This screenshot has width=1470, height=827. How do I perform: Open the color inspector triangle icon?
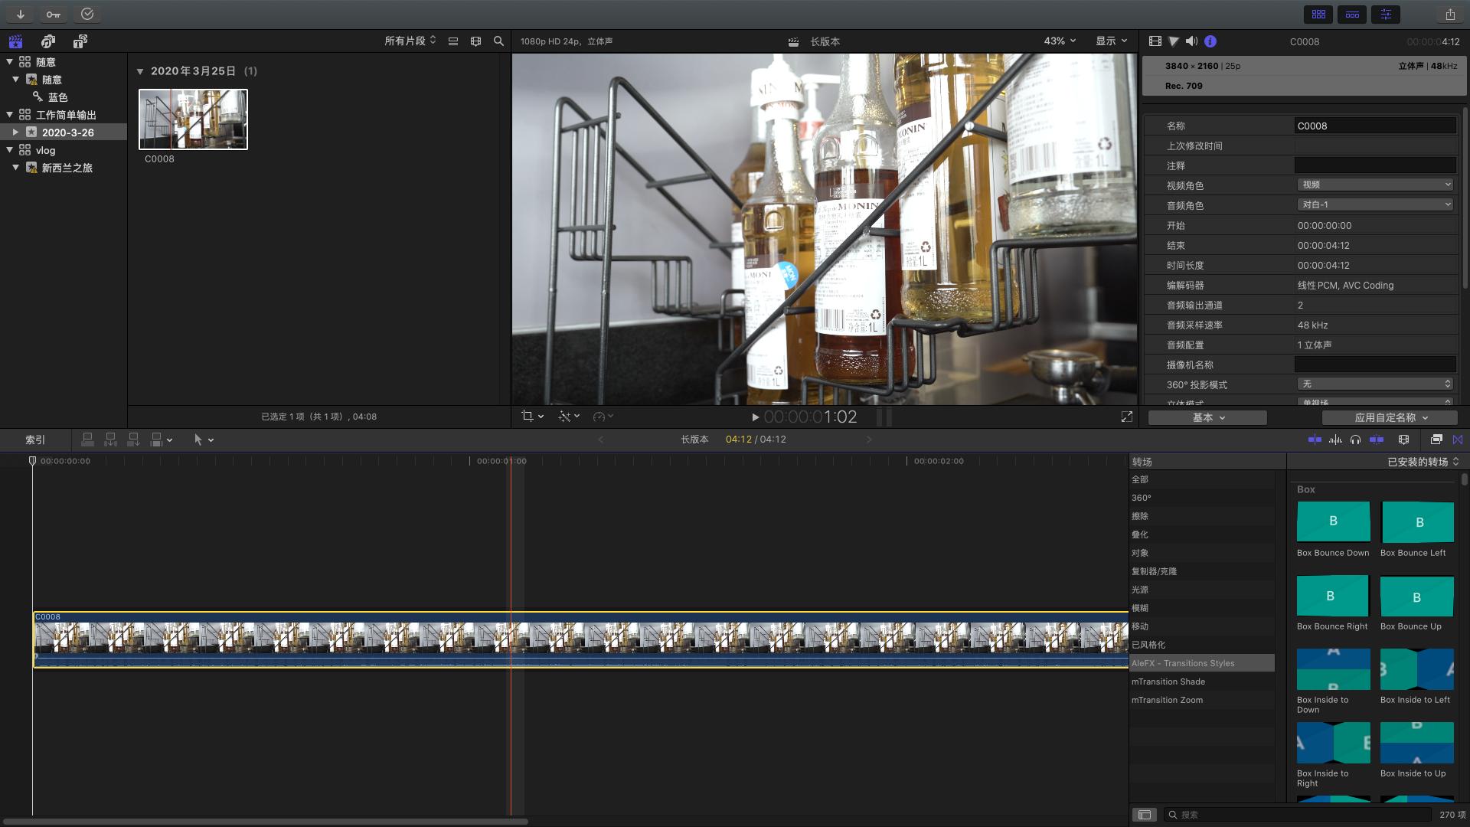click(x=1173, y=41)
